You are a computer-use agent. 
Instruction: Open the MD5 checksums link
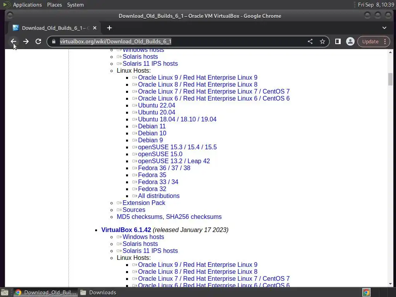click(x=139, y=217)
